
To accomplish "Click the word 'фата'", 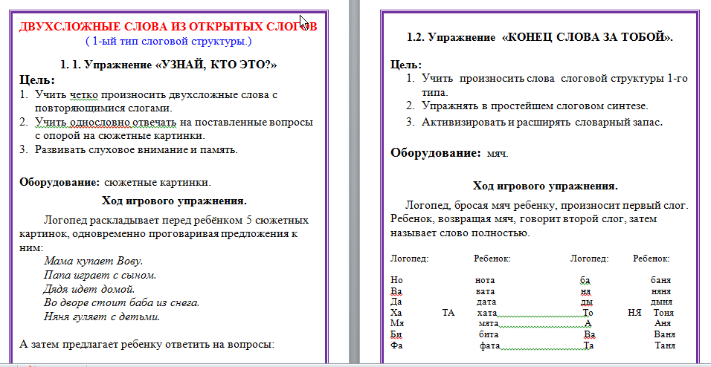I will (x=489, y=345).
